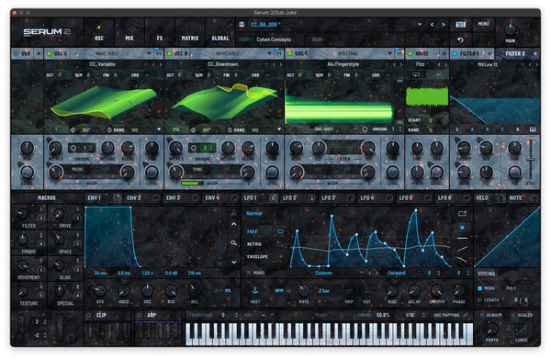Click the OSC MAPPING pencil icon
Viewport: 551px width, 359px height.
pyautogui.click(x=466, y=315)
